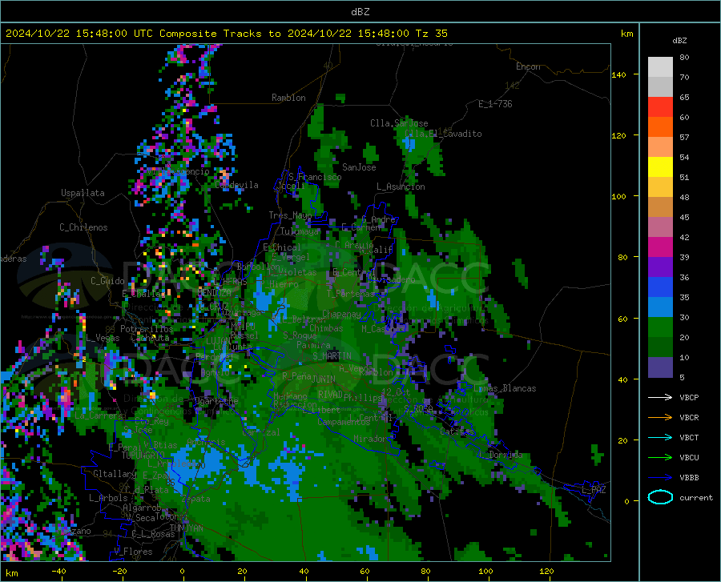
Task: Click the blue VBBB arrow in legend
Action: (x=660, y=478)
